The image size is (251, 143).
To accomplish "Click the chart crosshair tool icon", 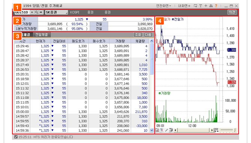I will [x=162, y=130].
